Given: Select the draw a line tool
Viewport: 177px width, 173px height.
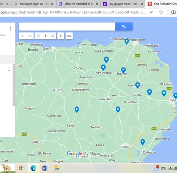Looking at the screenshot, I should point(53,36).
